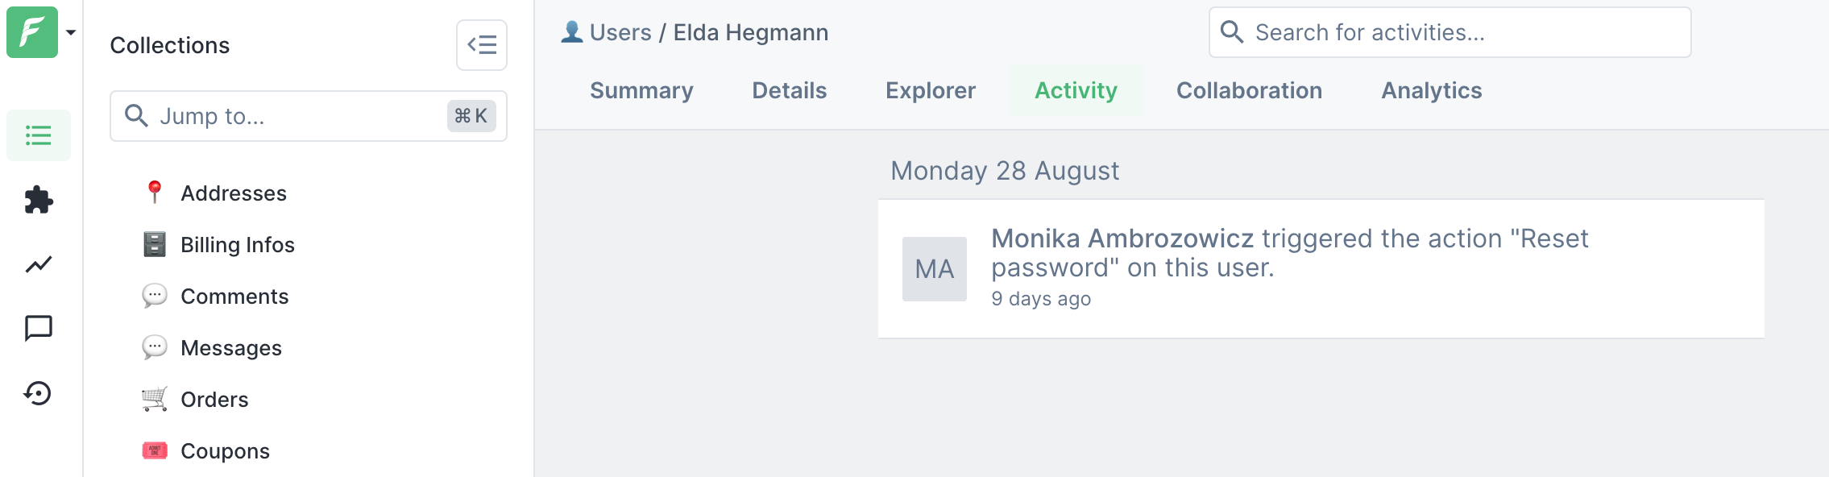Select the Billing Infos collection

point(237,245)
